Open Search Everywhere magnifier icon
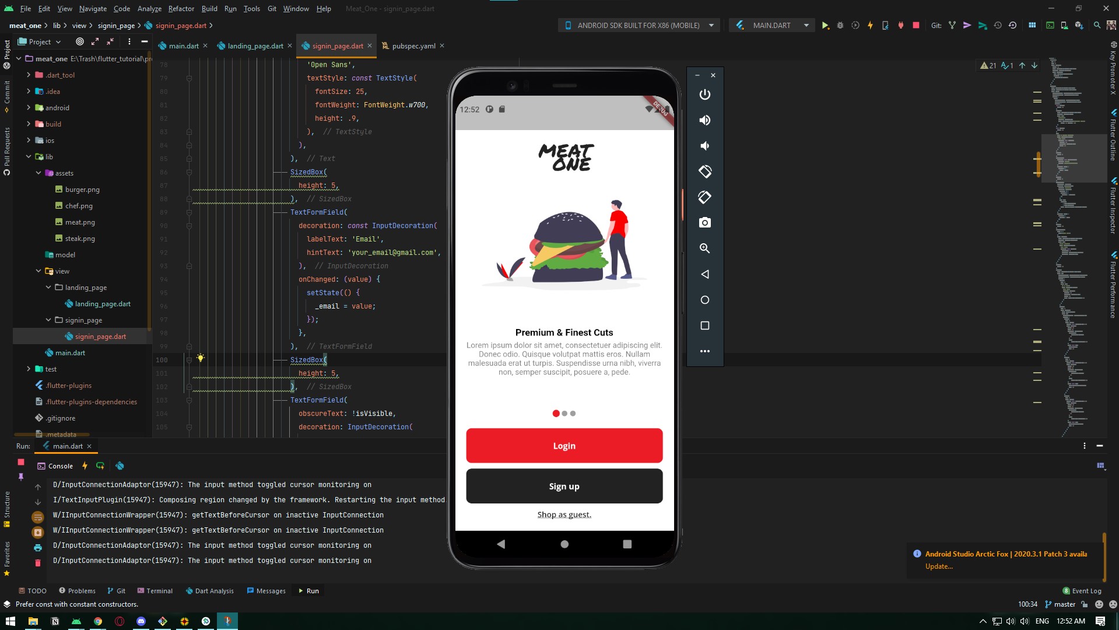The width and height of the screenshot is (1119, 630). point(1097,25)
